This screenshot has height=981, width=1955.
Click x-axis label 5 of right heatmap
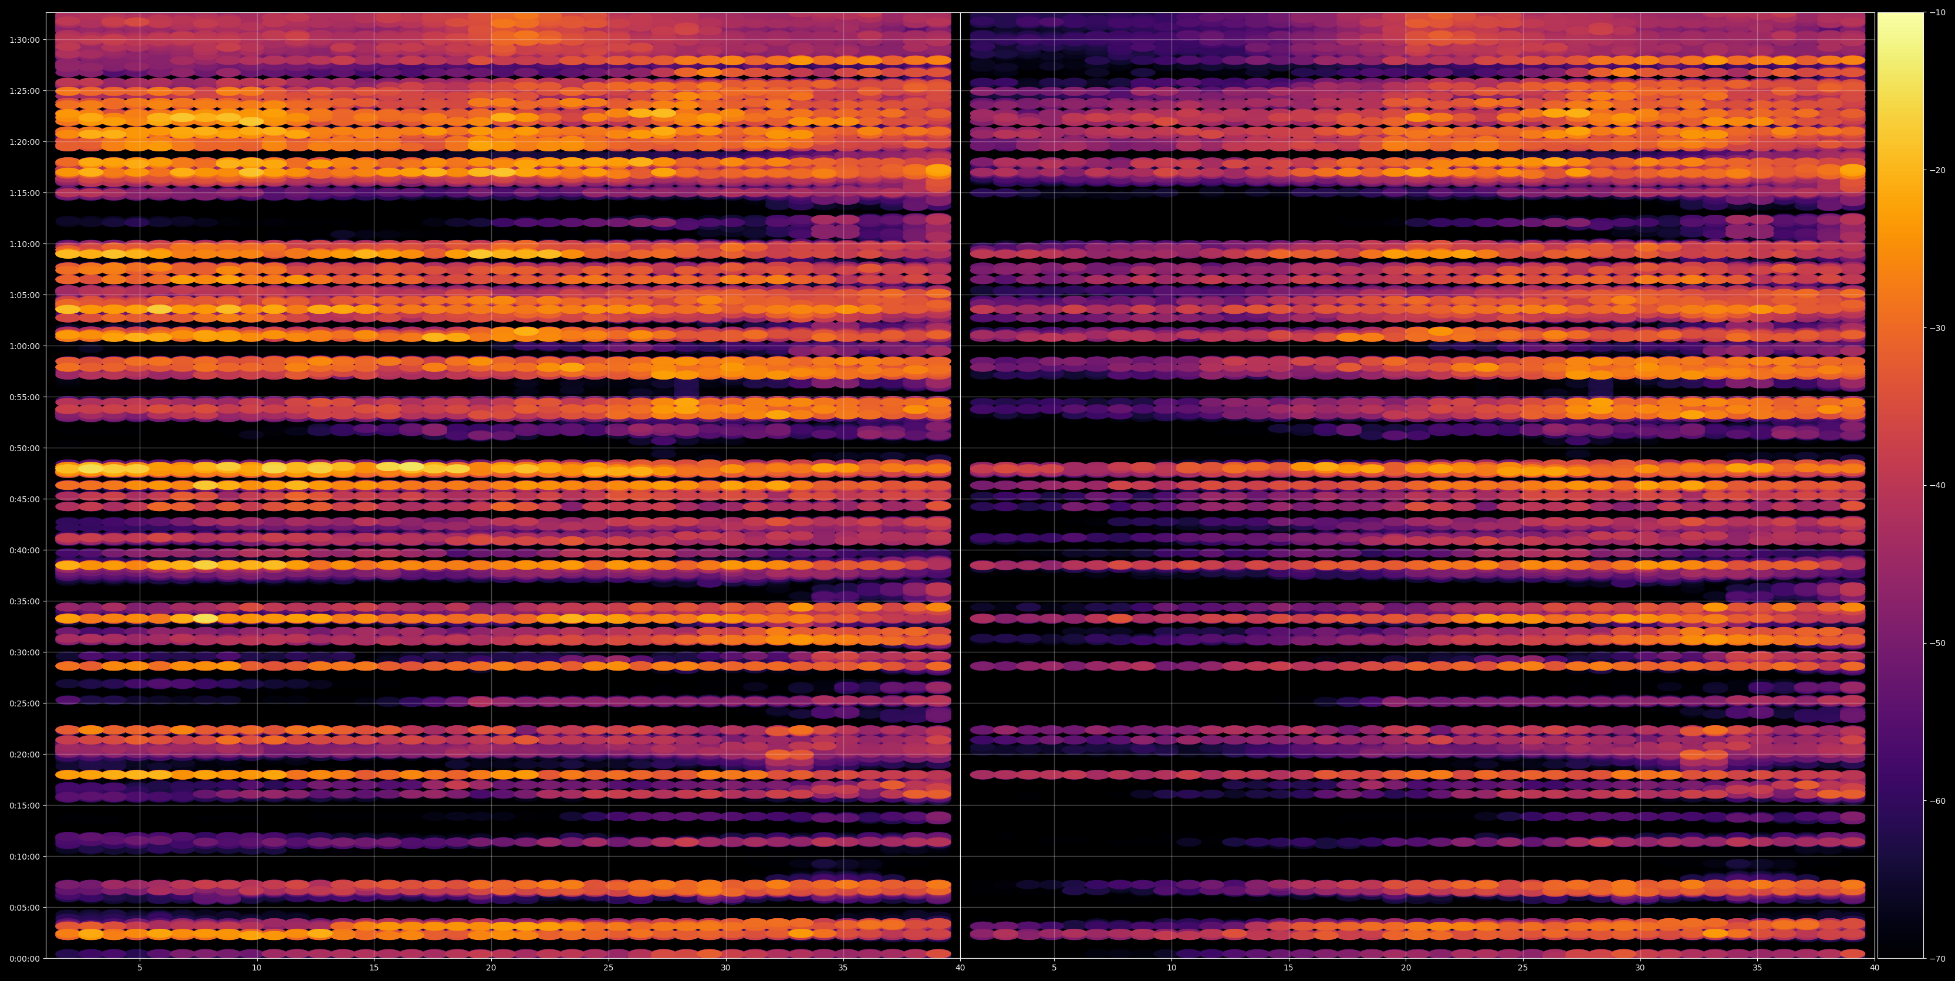click(x=1054, y=968)
